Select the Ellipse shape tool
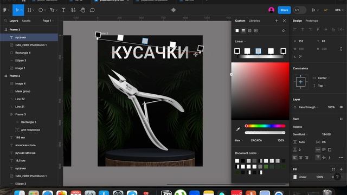Screen dimensions: 347x195 pos(41,10)
